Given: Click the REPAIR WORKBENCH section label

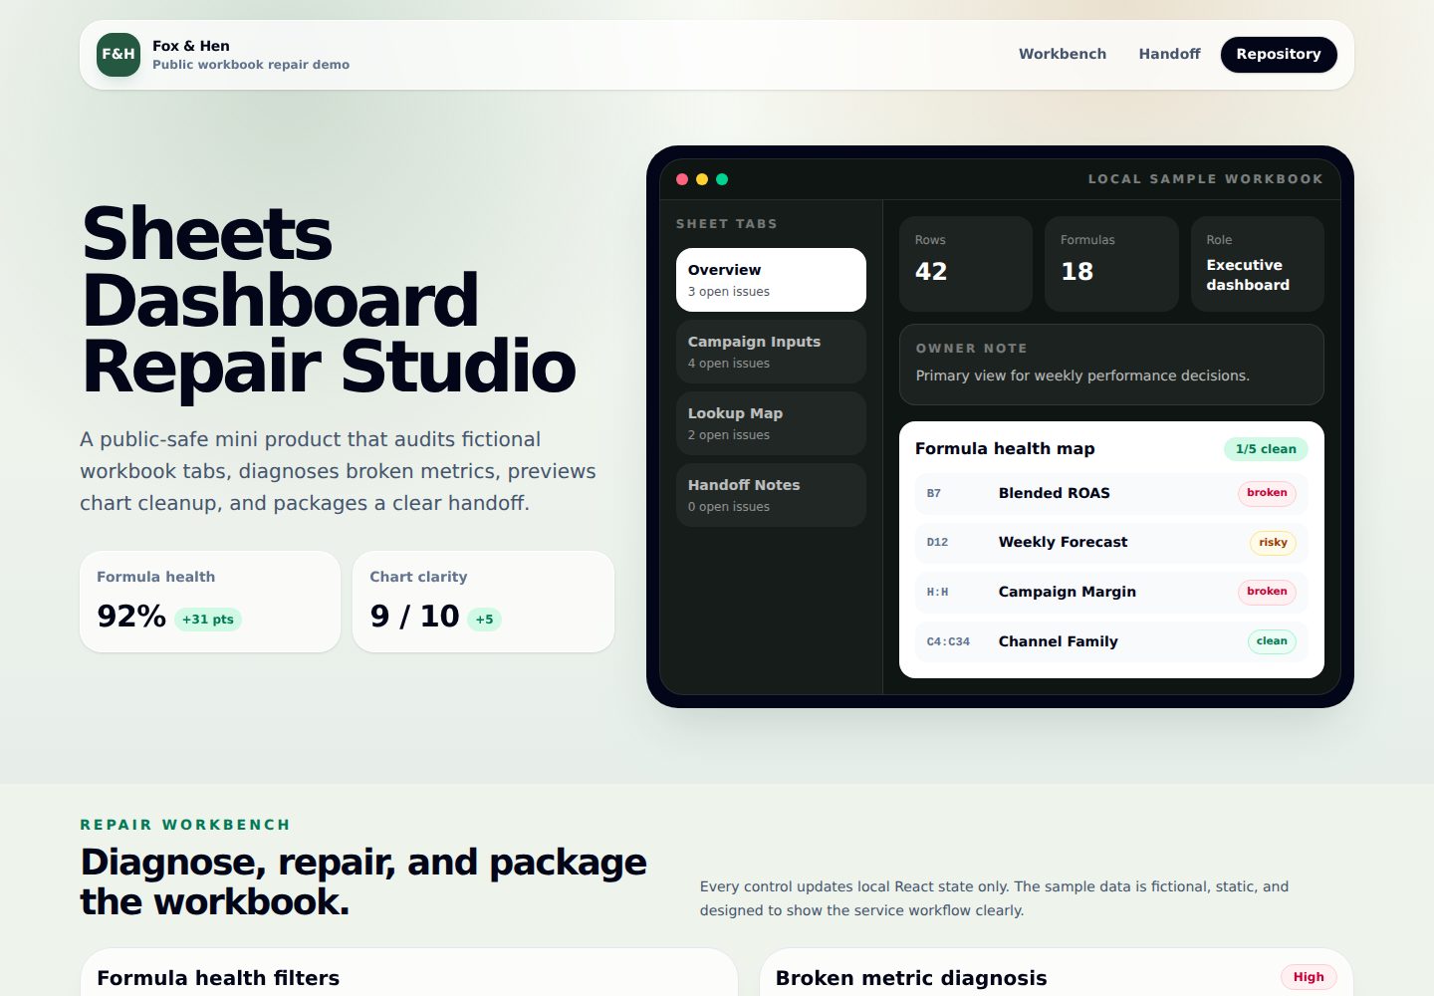Looking at the screenshot, I should [x=185, y=825].
